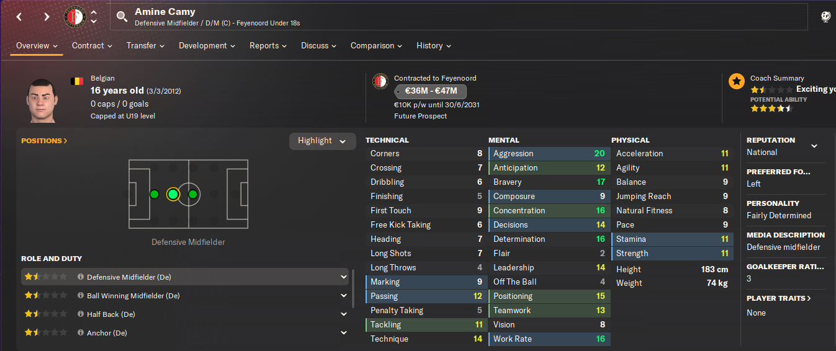Click Amine Camy's face portrait
The image size is (836, 351).
coord(42,100)
